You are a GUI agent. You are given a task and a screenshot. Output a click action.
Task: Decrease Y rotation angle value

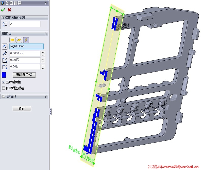click(43, 68)
